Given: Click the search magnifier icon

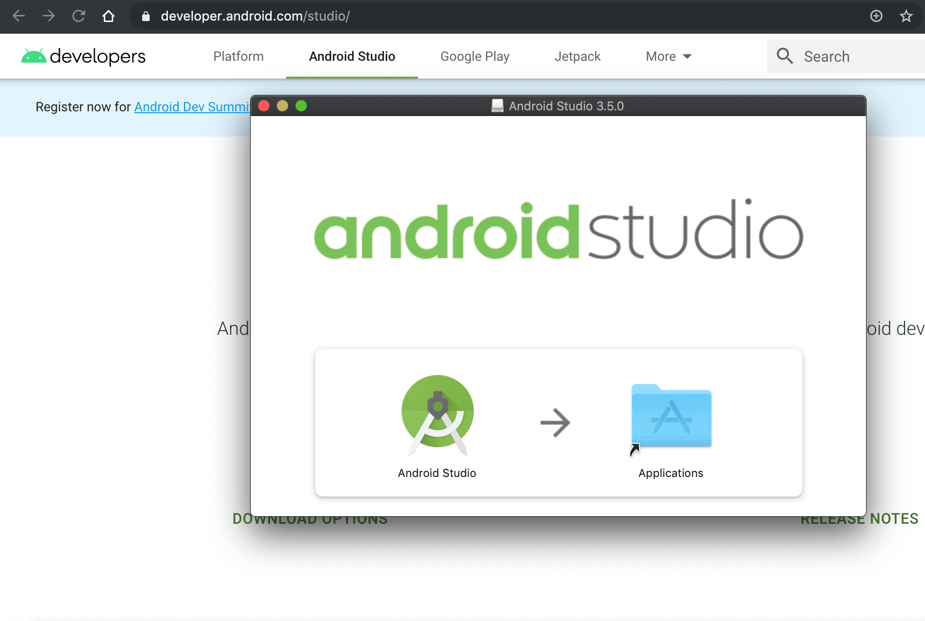Looking at the screenshot, I should (x=785, y=56).
